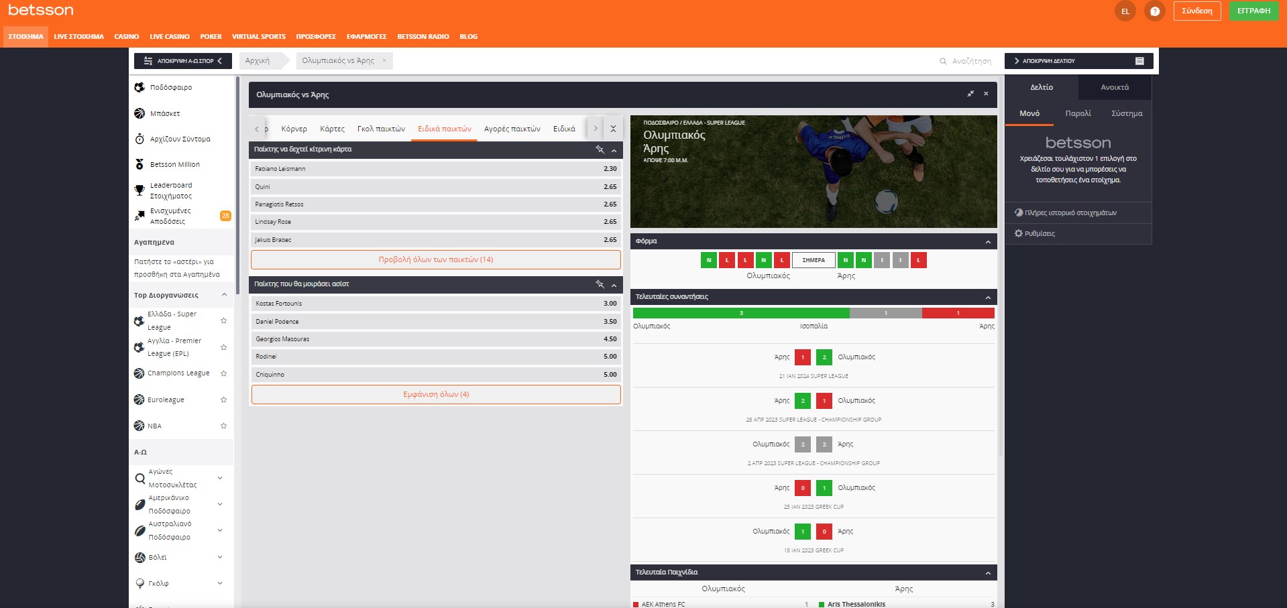Image resolution: width=1287 pixels, height=608 pixels.
Task: Click Προβολή όλων των παικτών (14)
Action: click(435, 259)
